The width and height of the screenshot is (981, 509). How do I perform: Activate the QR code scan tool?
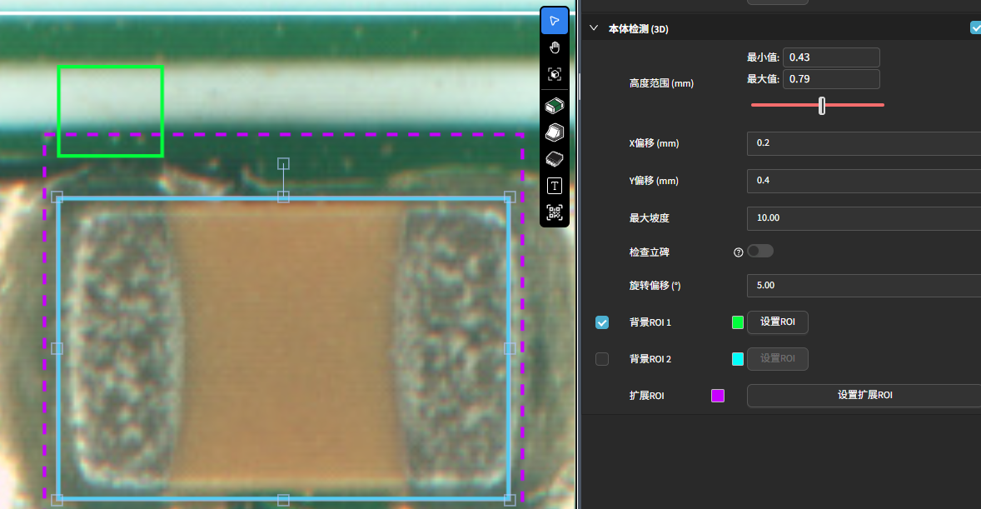[555, 212]
